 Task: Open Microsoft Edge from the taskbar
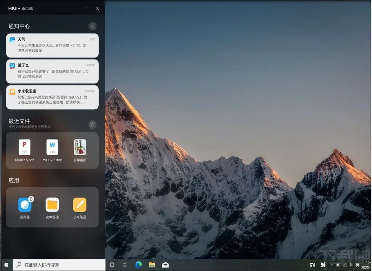tap(138, 265)
